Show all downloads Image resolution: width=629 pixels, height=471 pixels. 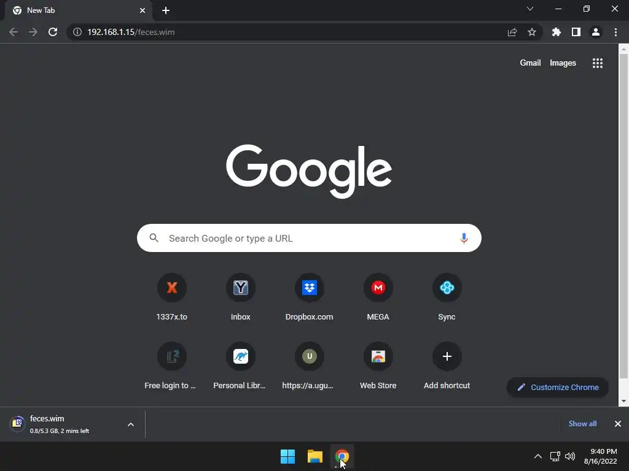(582, 424)
